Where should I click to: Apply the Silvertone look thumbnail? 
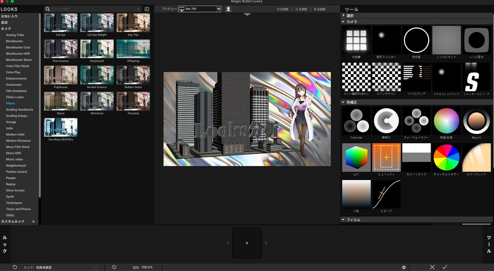click(x=97, y=101)
